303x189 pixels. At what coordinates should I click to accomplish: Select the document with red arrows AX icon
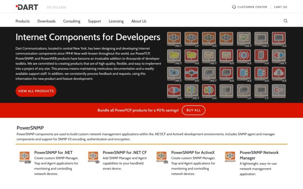[261, 74]
